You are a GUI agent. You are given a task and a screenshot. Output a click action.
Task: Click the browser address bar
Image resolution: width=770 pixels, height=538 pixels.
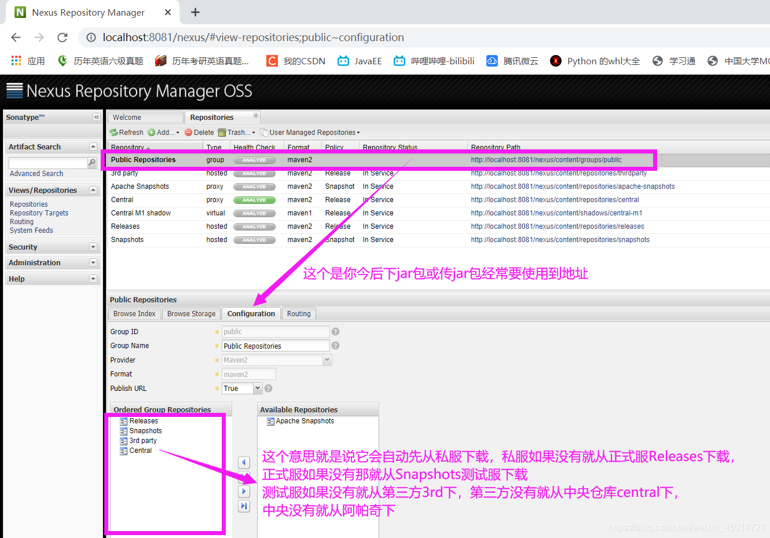point(428,37)
